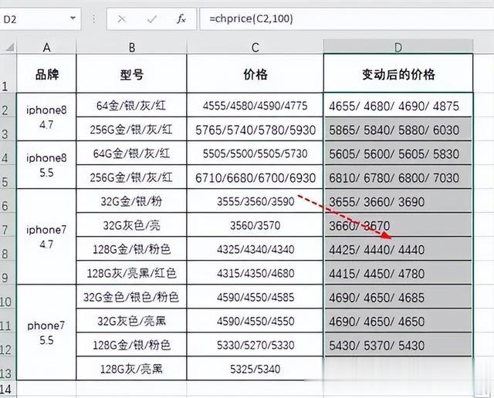Open Insert Function fx dialog

click(x=181, y=19)
